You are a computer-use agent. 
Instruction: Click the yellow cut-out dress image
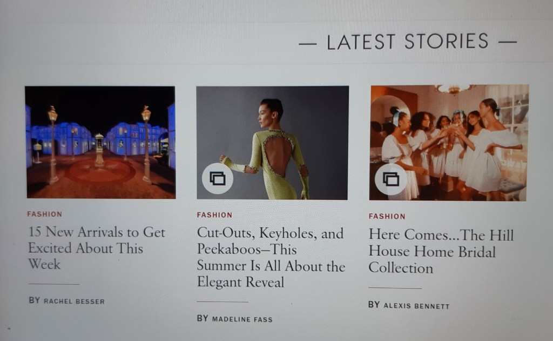(272, 143)
